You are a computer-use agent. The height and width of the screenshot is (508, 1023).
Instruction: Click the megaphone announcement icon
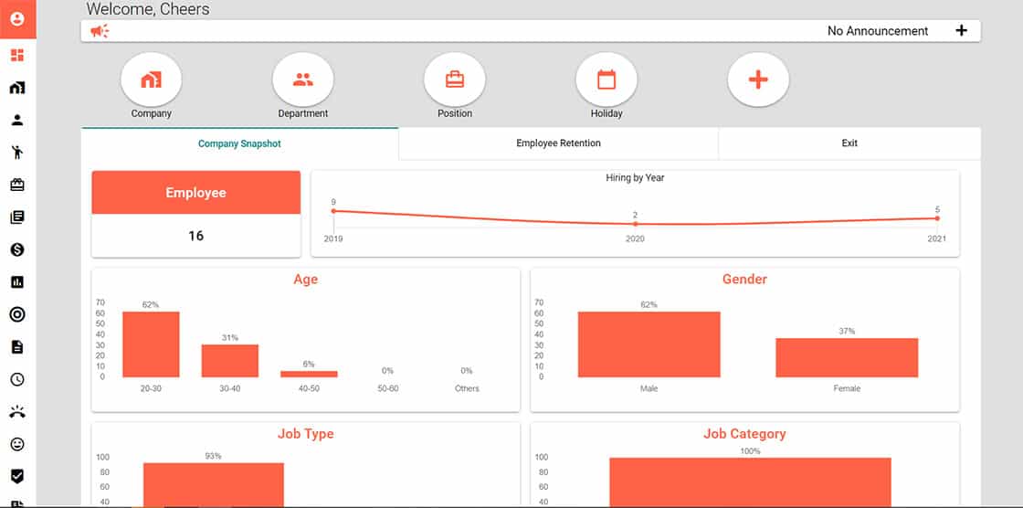tap(100, 31)
